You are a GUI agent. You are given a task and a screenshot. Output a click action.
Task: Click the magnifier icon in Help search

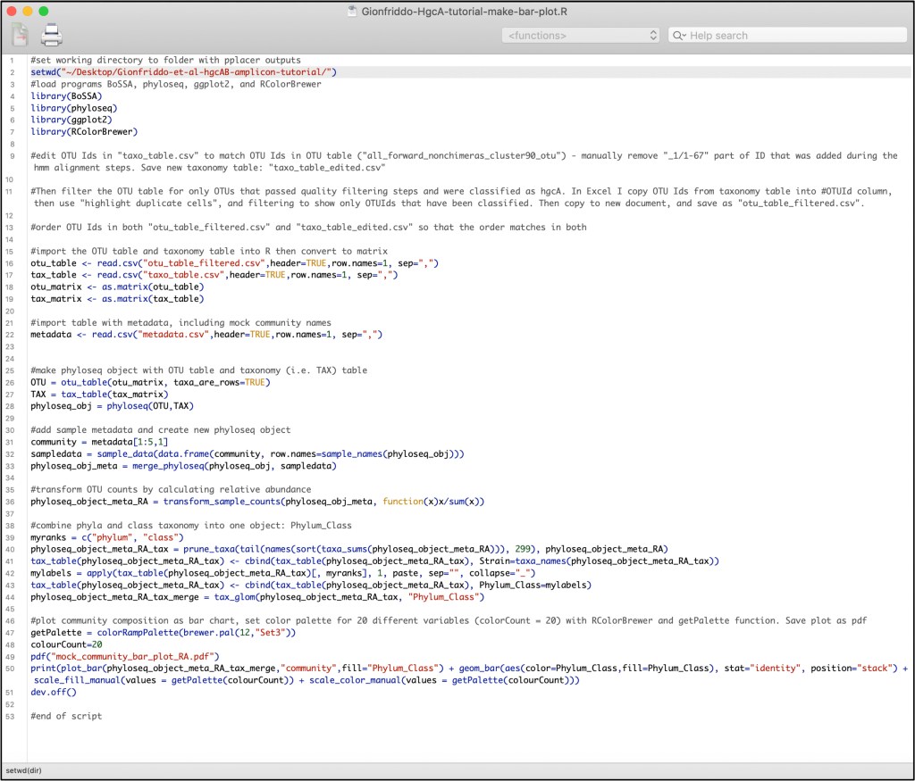tap(681, 36)
